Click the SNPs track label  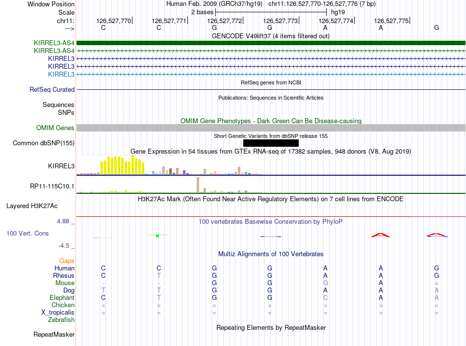click(x=66, y=113)
